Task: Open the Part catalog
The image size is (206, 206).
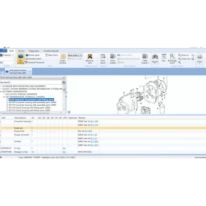Action: [21, 58]
